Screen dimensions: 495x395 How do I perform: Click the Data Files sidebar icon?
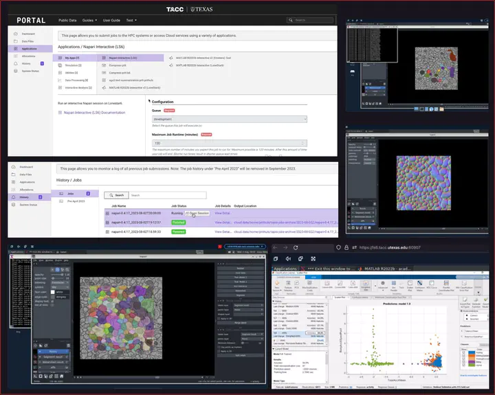pos(16,41)
